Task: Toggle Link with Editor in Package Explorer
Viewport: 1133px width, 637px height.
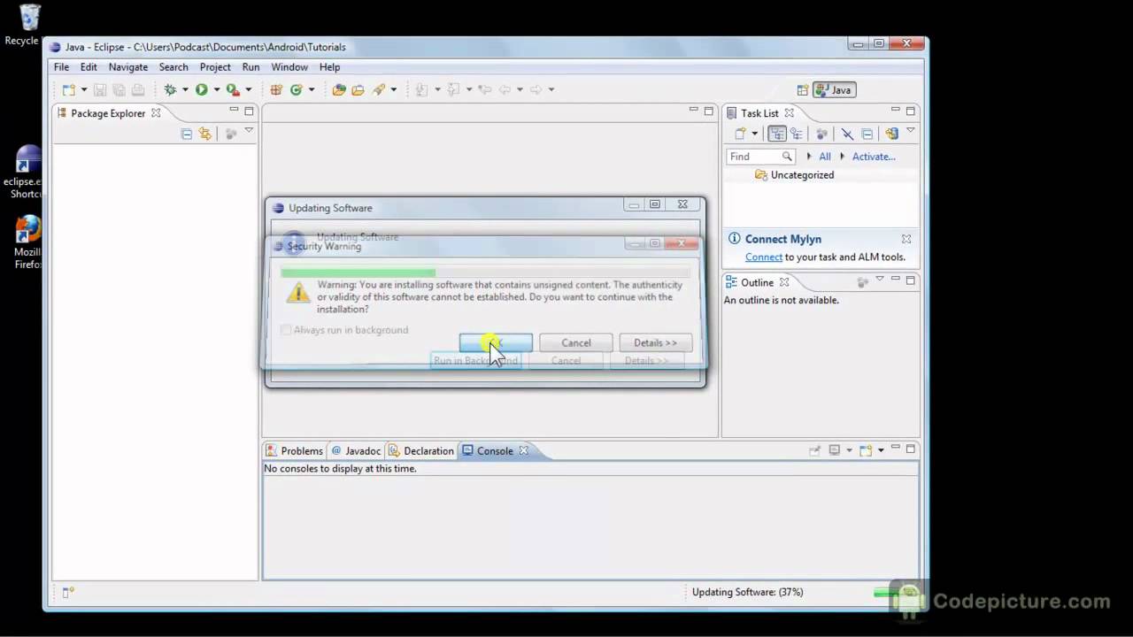Action: (205, 134)
